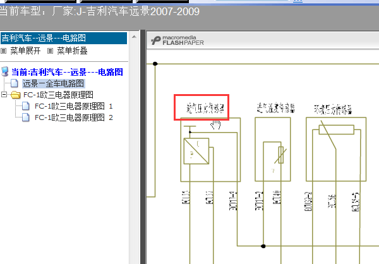Click the junction dot on bottom wire
This screenshot has width=379, height=264.
tap(263, 246)
